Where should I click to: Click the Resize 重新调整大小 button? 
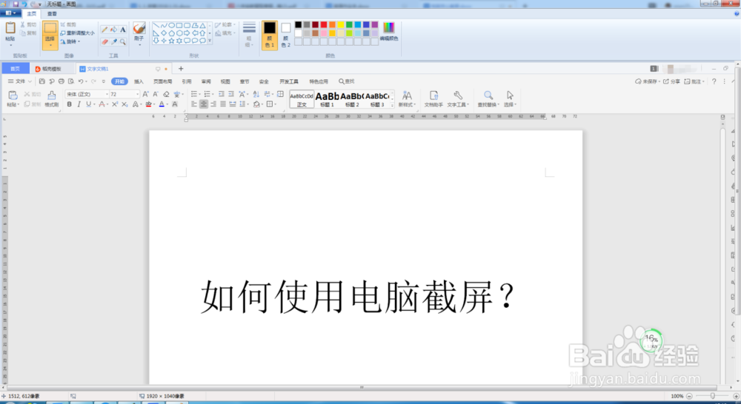coord(77,33)
